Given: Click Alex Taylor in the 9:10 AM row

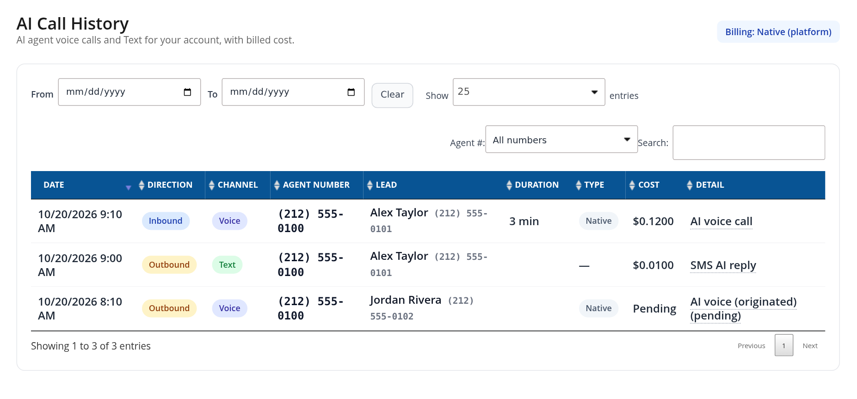Looking at the screenshot, I should (x=399, y=213).
